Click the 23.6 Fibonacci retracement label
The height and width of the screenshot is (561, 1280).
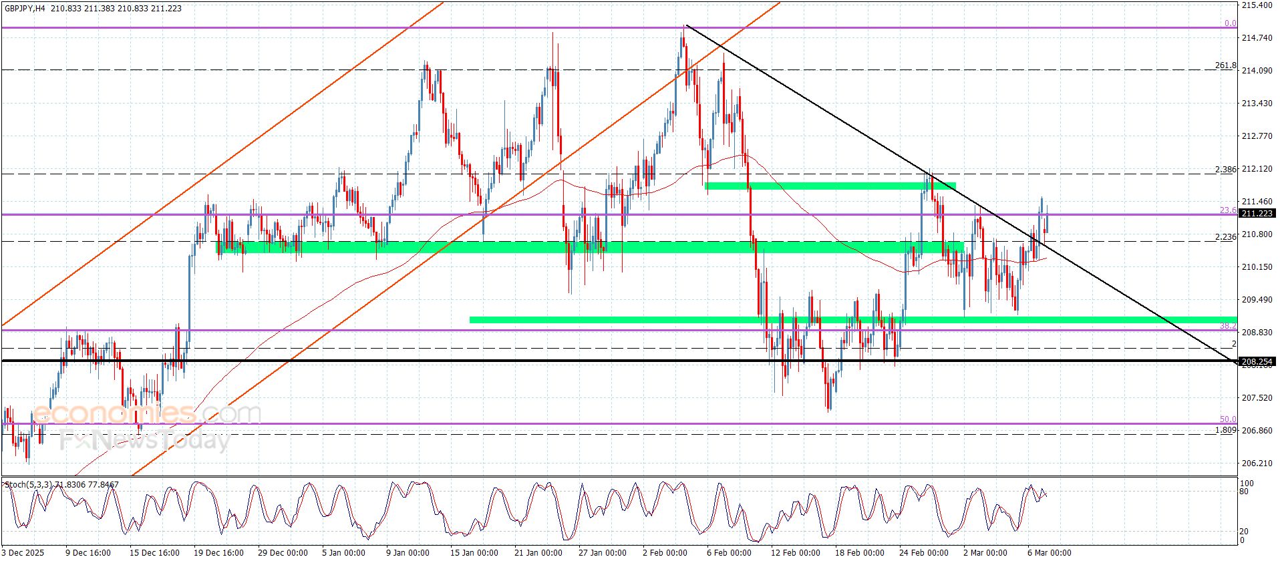point(1228,210)
